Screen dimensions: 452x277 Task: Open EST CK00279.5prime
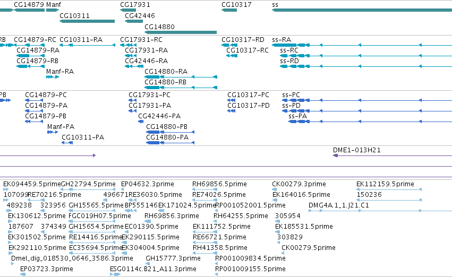click(x=309, y=248)
